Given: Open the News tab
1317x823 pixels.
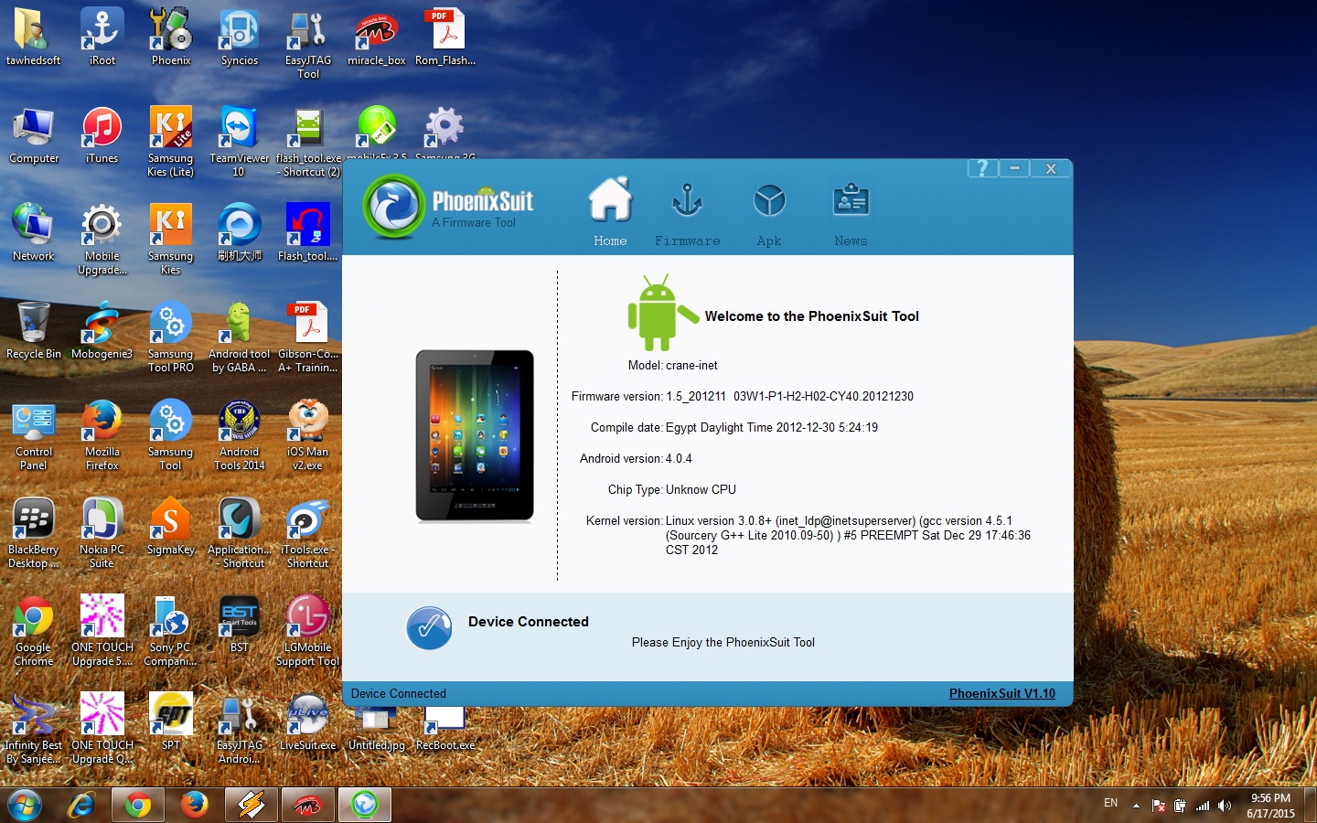Looking at the screenshot, I should click(851, 215).
